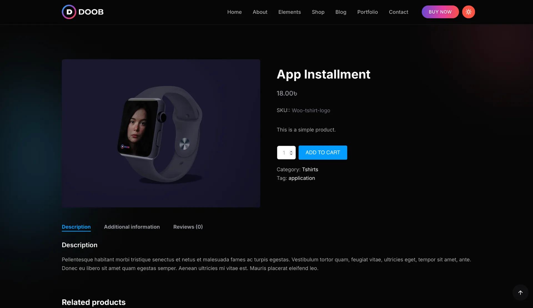This screenshot has height=308, width=533.
Task: Navigate to Portfolio in navbar
Action: point(367,12)
